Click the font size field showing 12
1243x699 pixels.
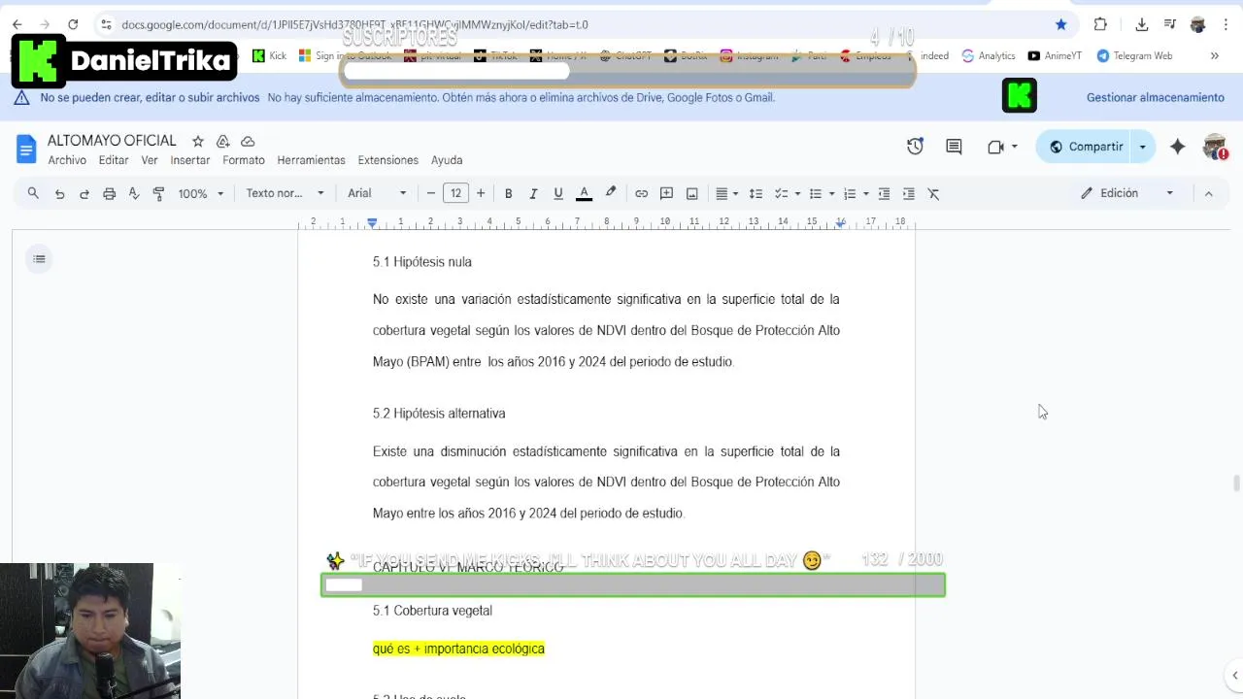[455, 193]
